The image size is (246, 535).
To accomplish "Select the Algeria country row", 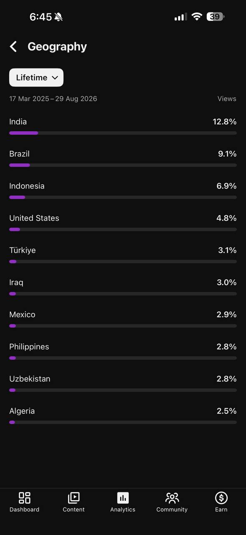I will (123, 416).
